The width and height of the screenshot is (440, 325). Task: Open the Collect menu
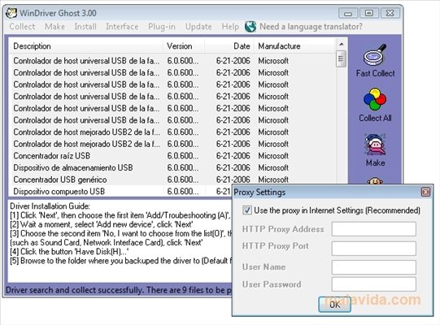[x=22, y=27]
